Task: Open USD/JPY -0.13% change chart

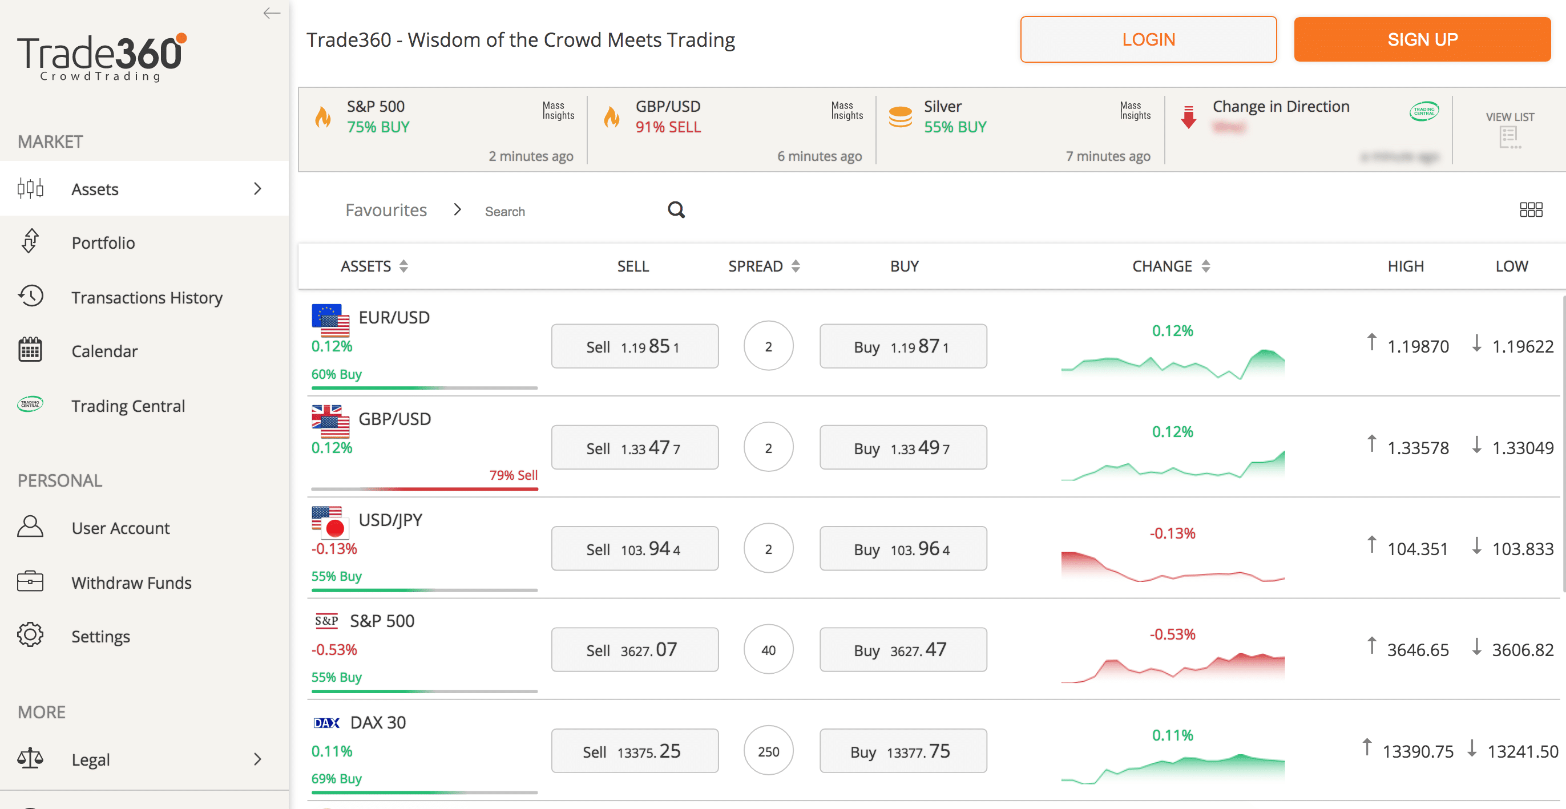Action: point(1173,566)
